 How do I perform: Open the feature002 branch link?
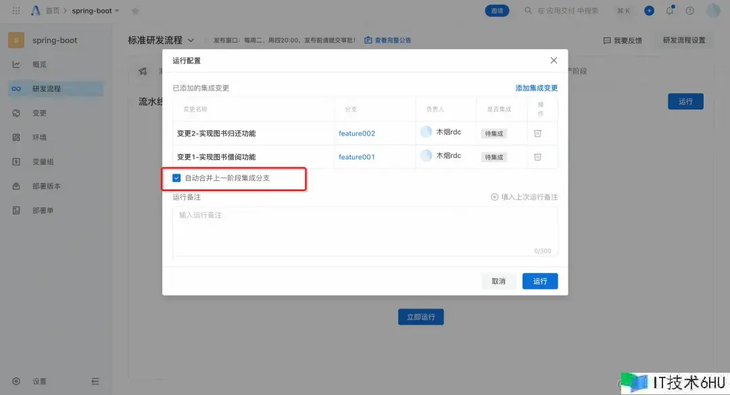(x=356, y=134)
